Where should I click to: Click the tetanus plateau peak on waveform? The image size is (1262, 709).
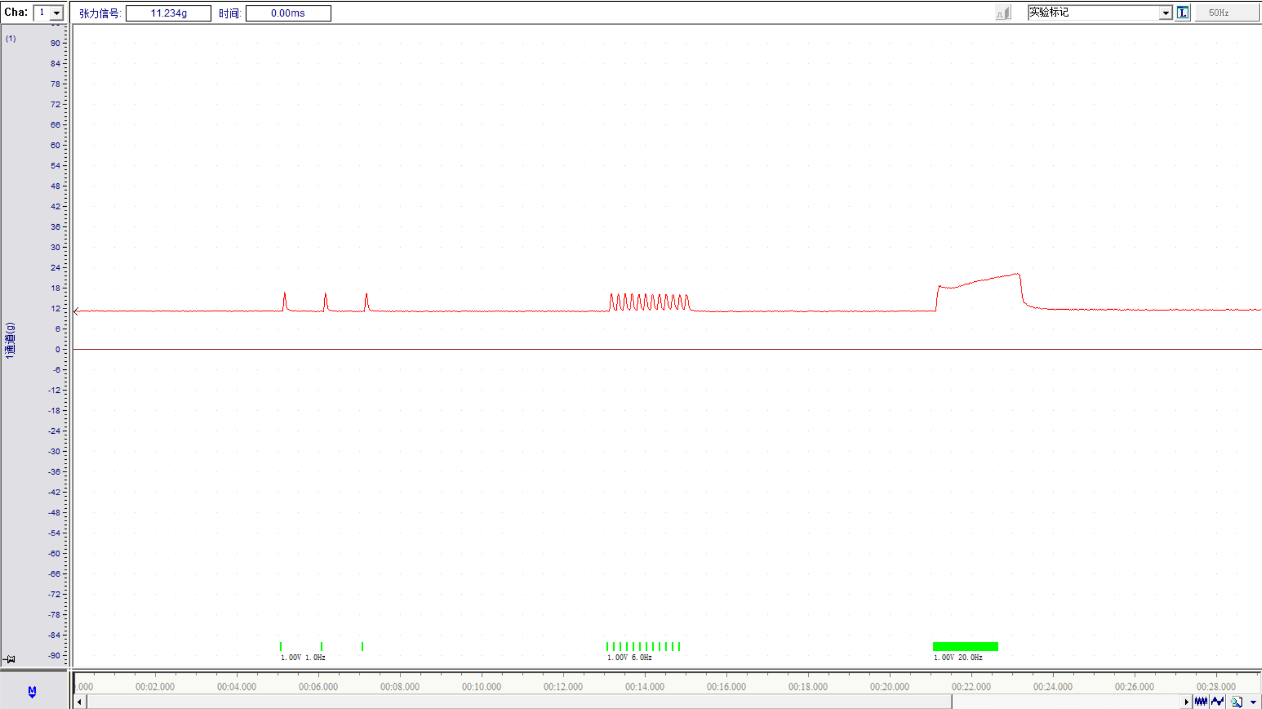click(1017, 274)
